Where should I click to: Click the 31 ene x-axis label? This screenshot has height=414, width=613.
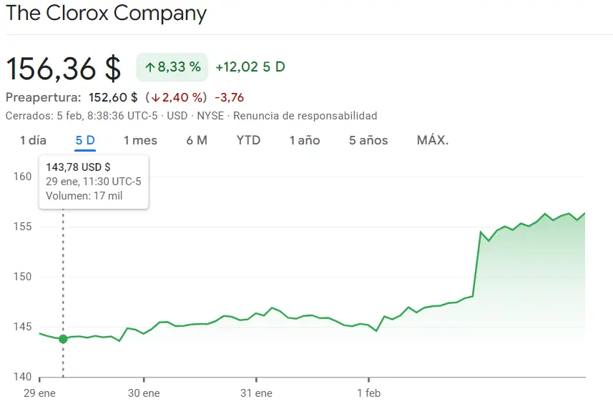coord(256,393)
